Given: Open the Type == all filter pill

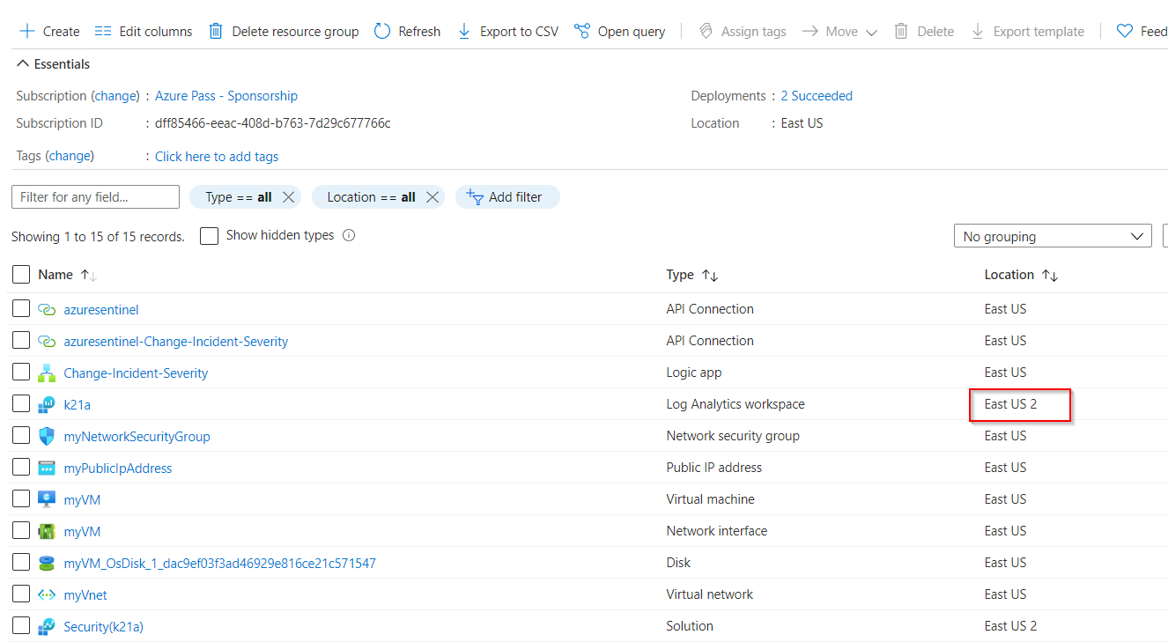Looking at the screenshot, I should 240,196.
